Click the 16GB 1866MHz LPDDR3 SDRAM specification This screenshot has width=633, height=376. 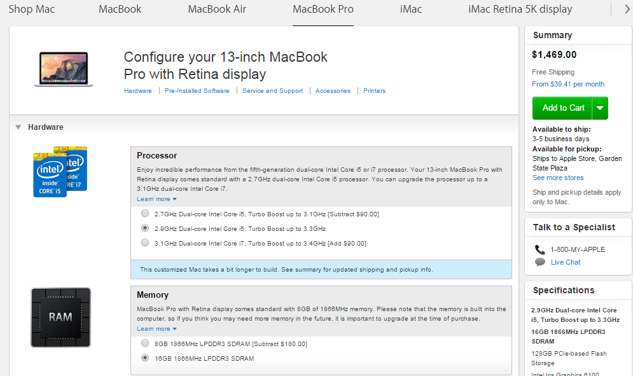click(568, 337)
